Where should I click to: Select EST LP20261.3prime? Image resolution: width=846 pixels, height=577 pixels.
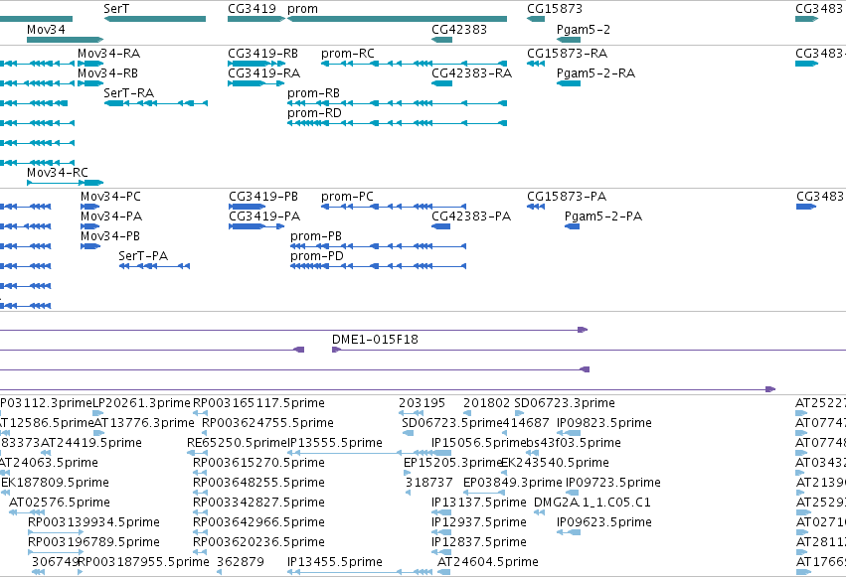coord(97,413)
